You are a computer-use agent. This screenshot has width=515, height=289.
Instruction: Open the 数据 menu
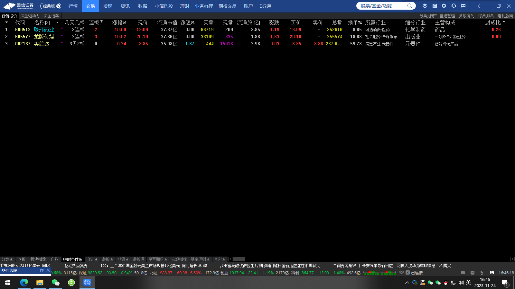point(143,6)
